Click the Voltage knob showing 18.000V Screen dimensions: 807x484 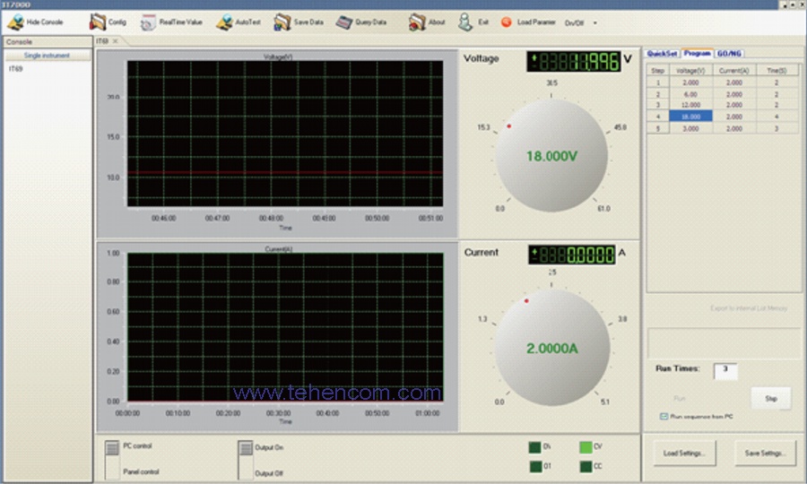click(x=551, y=155)
